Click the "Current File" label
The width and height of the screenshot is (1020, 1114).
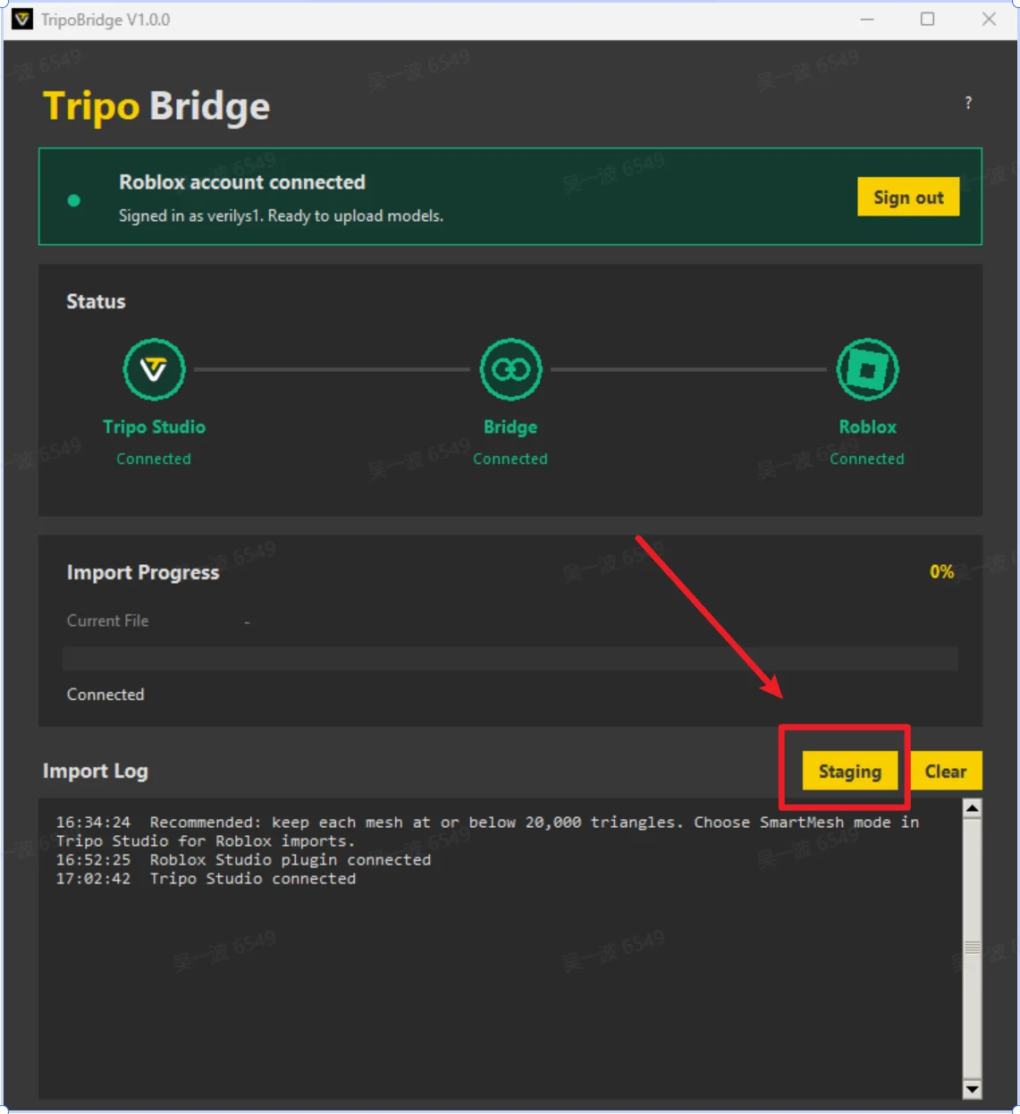tap(107, 620)
